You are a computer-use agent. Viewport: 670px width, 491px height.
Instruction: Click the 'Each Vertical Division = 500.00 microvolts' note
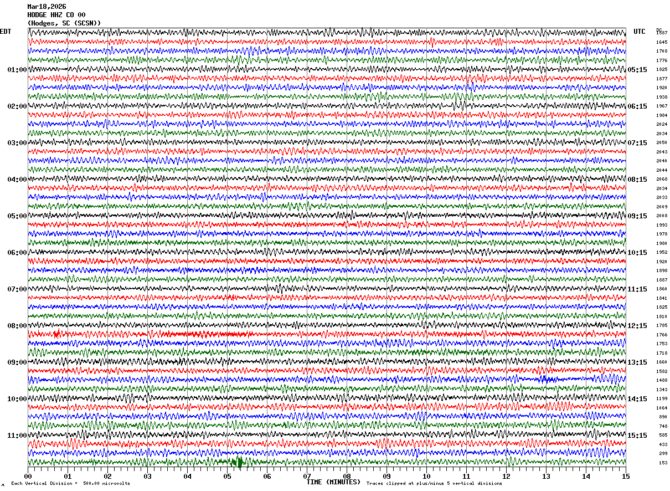coord(70,484)
